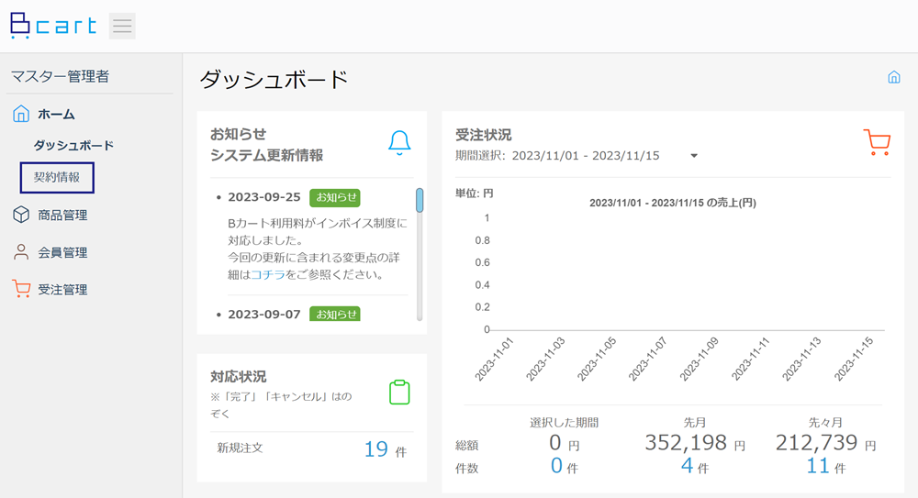Click the ダッシュボード page heading
The width and height of the screenshot is (918, 498).
[274, 80]
